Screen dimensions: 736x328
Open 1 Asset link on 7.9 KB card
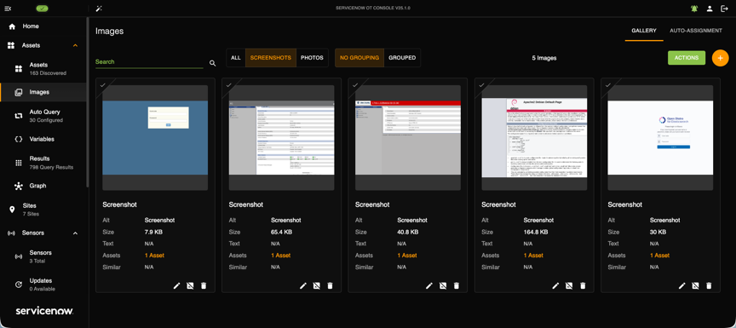[154, 256]
